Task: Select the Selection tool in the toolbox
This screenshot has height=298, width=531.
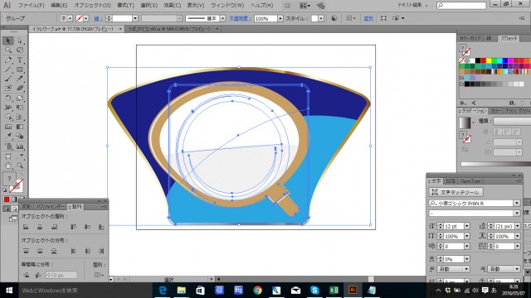Action: 8,41
